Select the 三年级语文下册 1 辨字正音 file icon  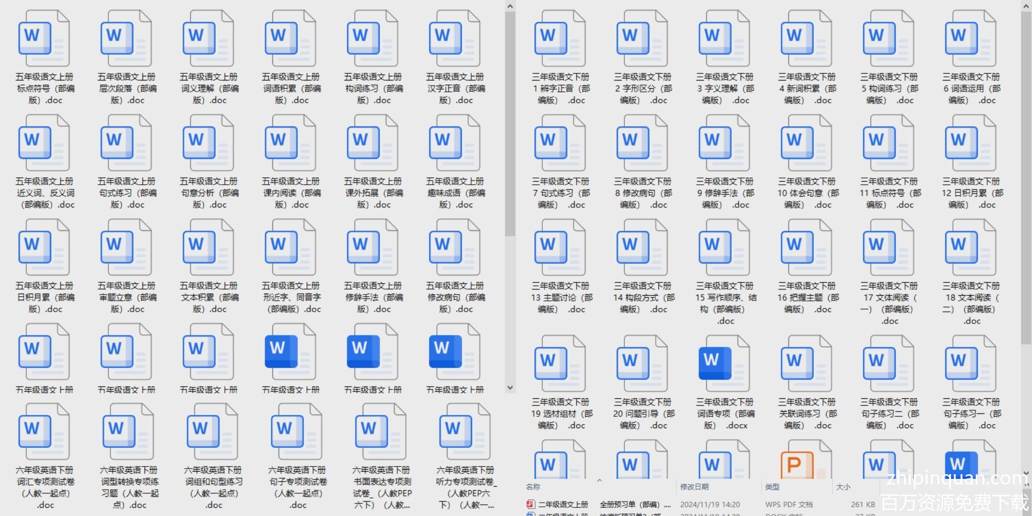[x=560, y=39]
